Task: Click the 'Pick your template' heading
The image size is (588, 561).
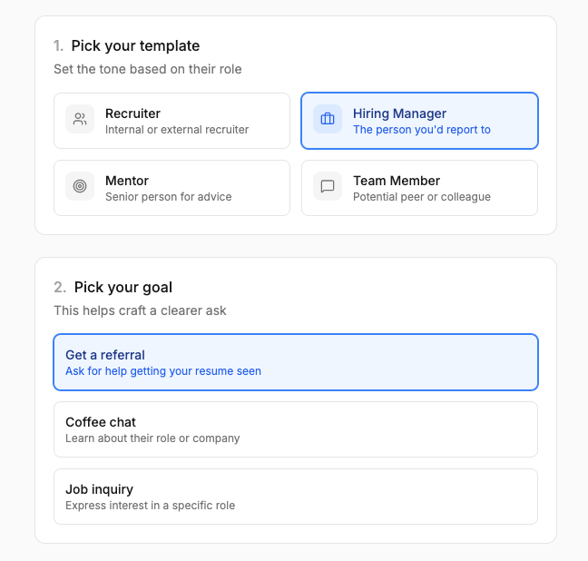Action: point(135,45)
